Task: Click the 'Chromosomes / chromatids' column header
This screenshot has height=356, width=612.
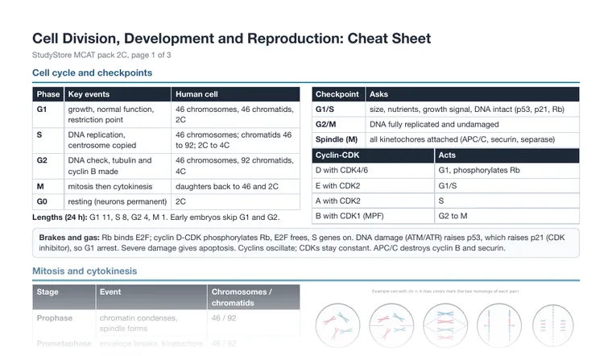Action: [254, 297]
